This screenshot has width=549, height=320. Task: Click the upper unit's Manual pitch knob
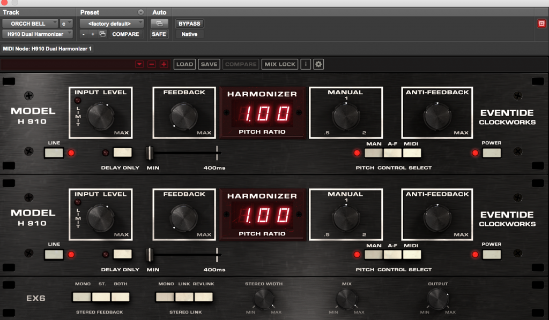click(x=346, y=116)
